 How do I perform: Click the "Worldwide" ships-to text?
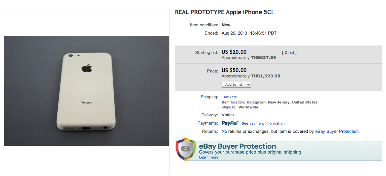248,107
